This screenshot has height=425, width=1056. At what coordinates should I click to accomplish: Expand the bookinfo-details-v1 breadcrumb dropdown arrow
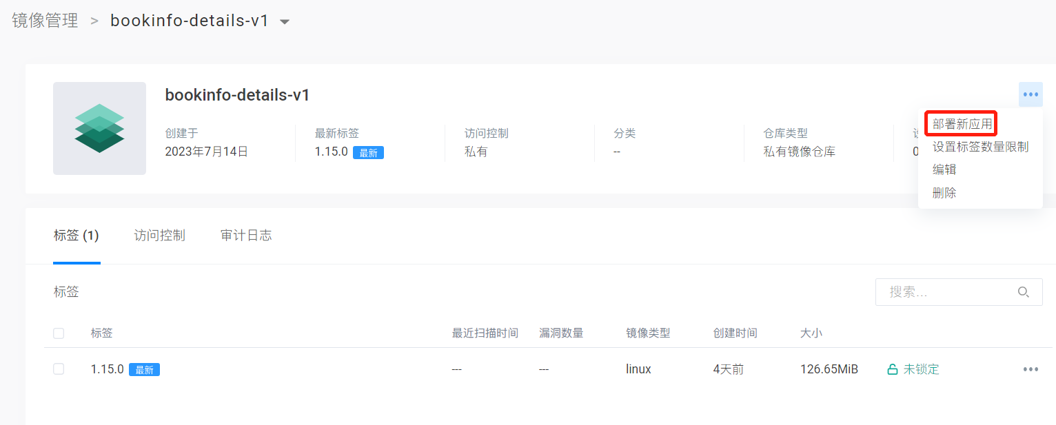click(285, 22)
